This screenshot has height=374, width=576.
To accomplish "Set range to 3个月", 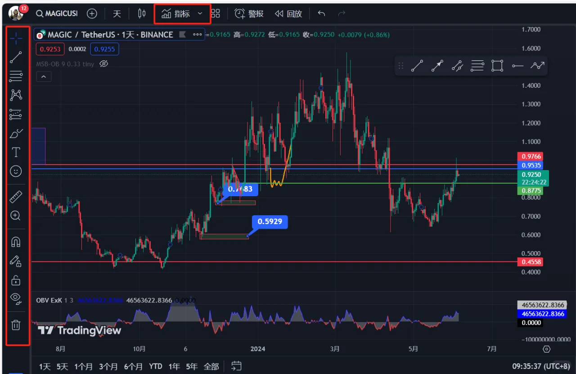I will pos(108,366).
